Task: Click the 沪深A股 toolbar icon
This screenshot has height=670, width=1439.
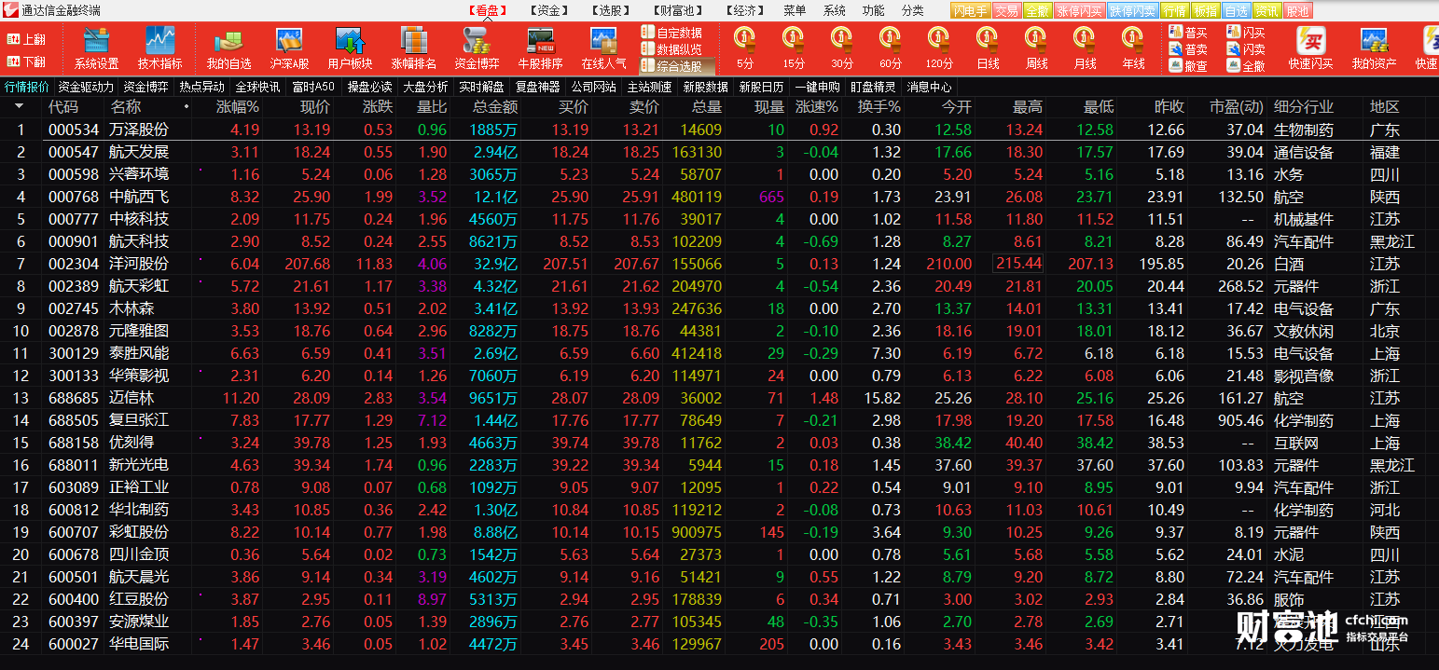Action: coord(289,48)
